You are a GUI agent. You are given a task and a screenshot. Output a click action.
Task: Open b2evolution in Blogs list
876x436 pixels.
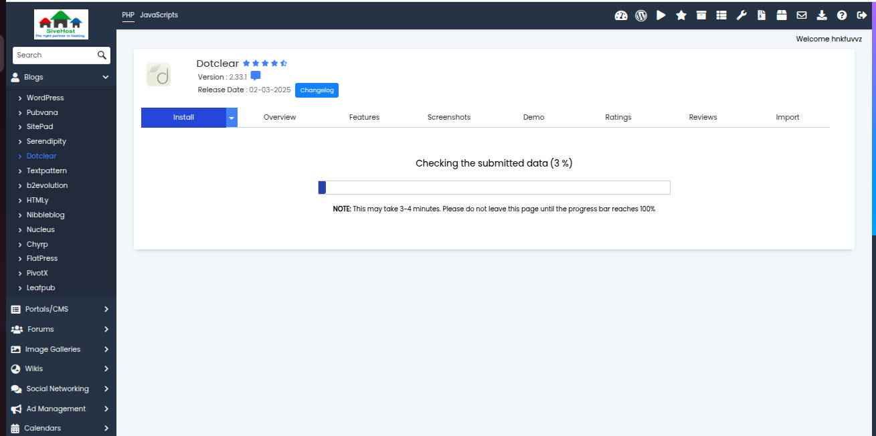pyautogui.click(x=47, y=186)
